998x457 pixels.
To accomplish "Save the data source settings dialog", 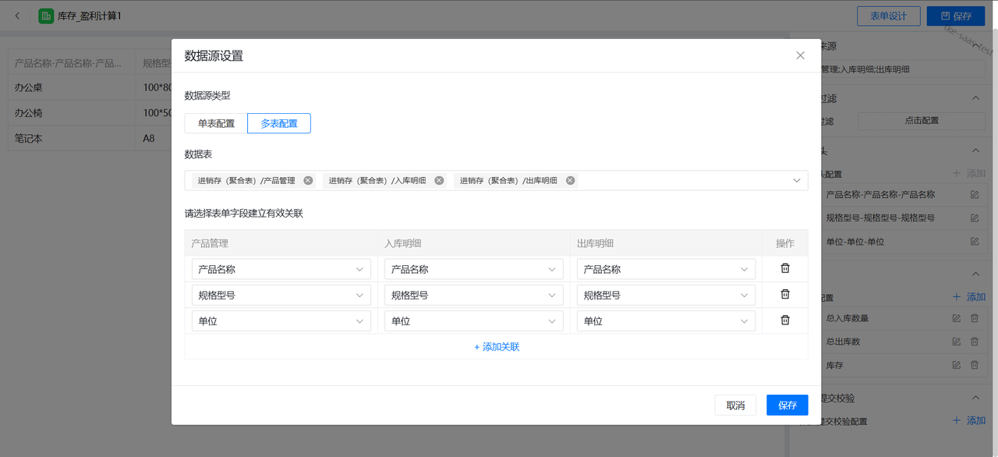I will point(787,405).
